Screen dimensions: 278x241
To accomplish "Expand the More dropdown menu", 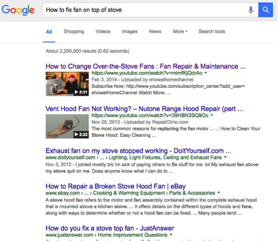I will click(x=180, y=31).
